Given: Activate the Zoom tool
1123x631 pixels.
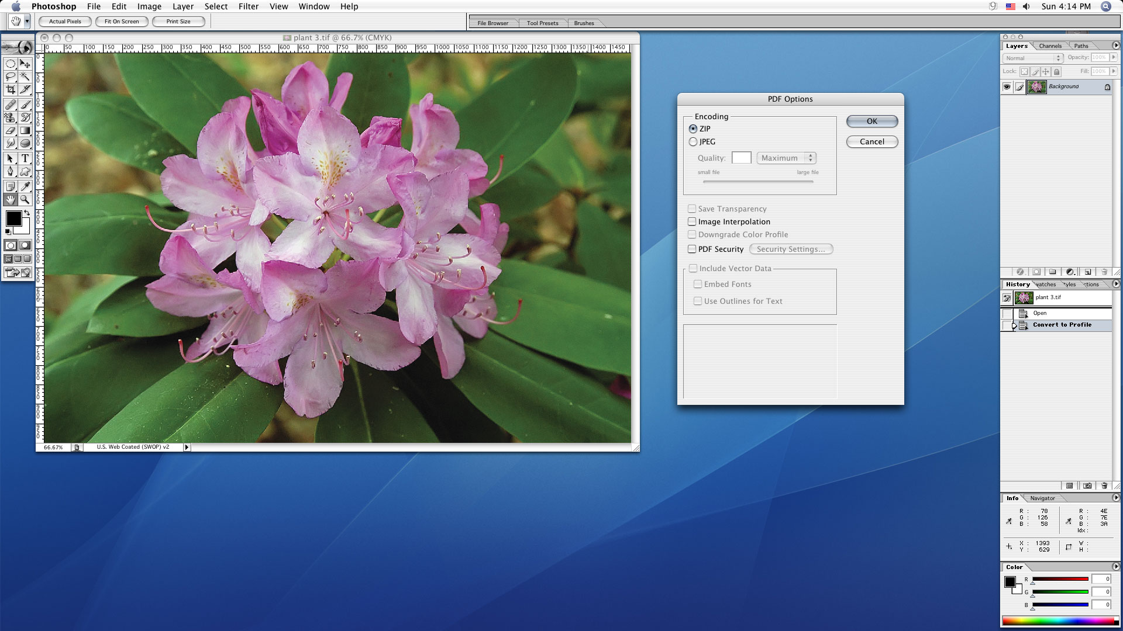Looking at the screenshot, I should [x=25, y=200].
